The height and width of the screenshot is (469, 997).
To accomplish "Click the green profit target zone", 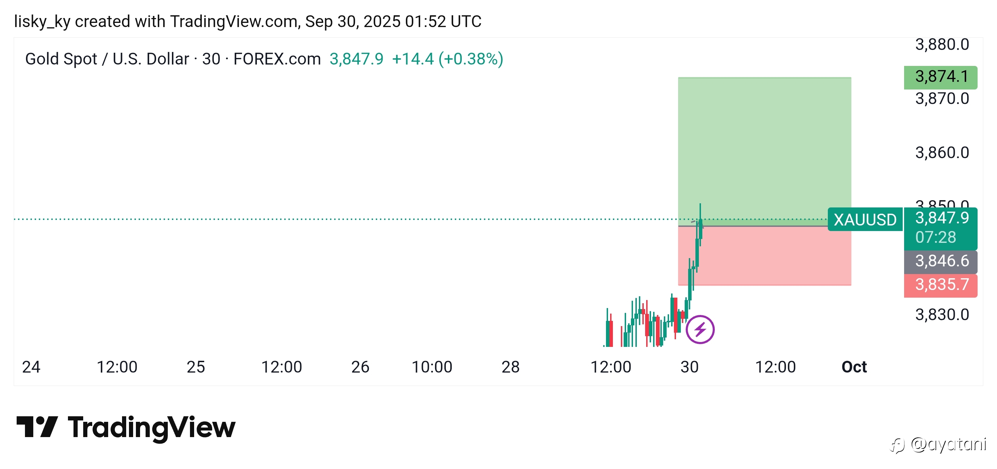I will pos(764,147).
